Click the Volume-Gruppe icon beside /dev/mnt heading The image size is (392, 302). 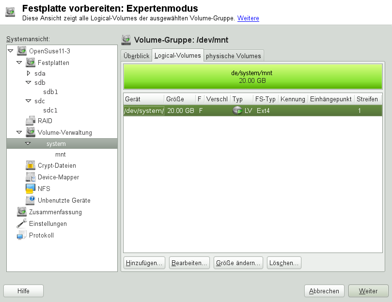point(126,40)
